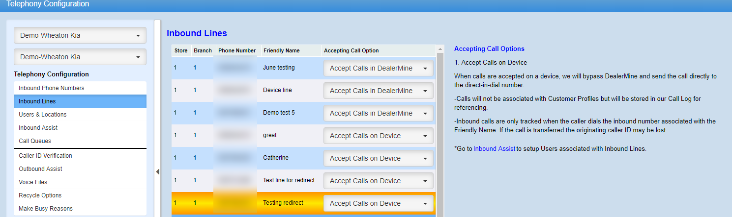Change call option for Device line

[x=378, y=91]
